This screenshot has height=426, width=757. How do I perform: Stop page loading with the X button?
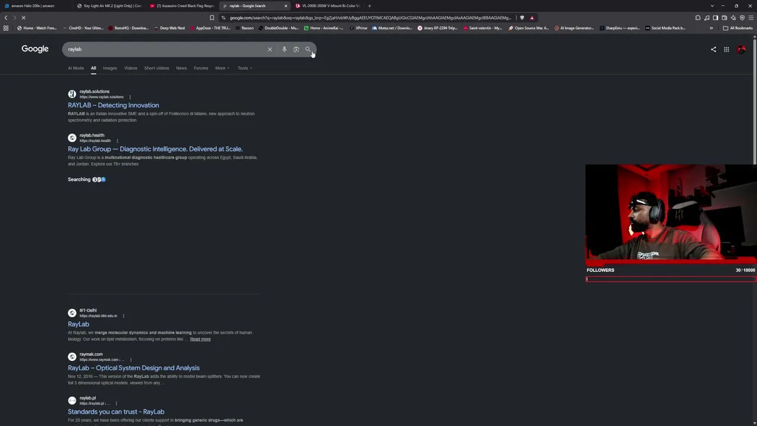point(24,18)
